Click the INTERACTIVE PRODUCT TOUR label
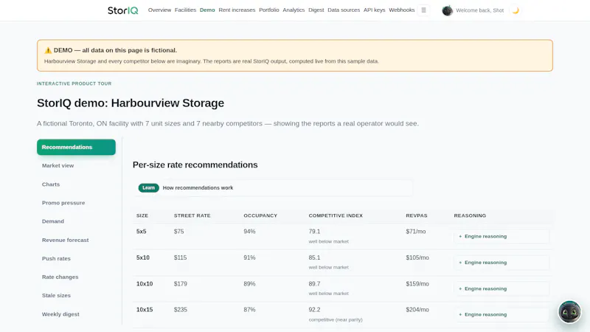Viewport: 590px width, 332px height. [74, 83]
